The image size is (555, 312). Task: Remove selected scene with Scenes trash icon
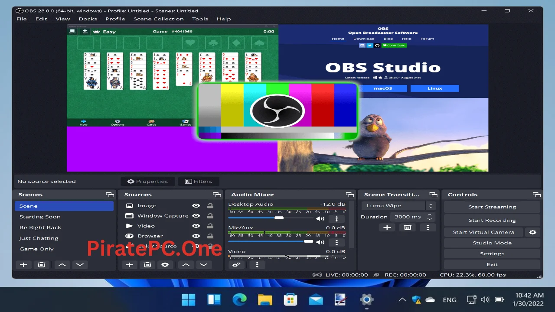41,265
